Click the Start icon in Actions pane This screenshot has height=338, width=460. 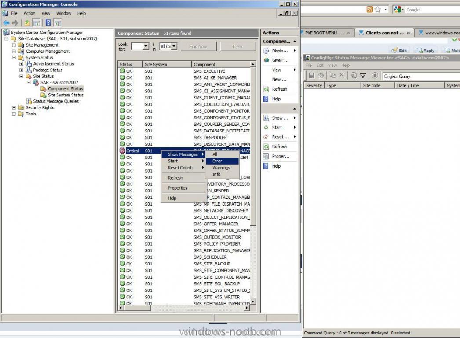pos(266,128)
